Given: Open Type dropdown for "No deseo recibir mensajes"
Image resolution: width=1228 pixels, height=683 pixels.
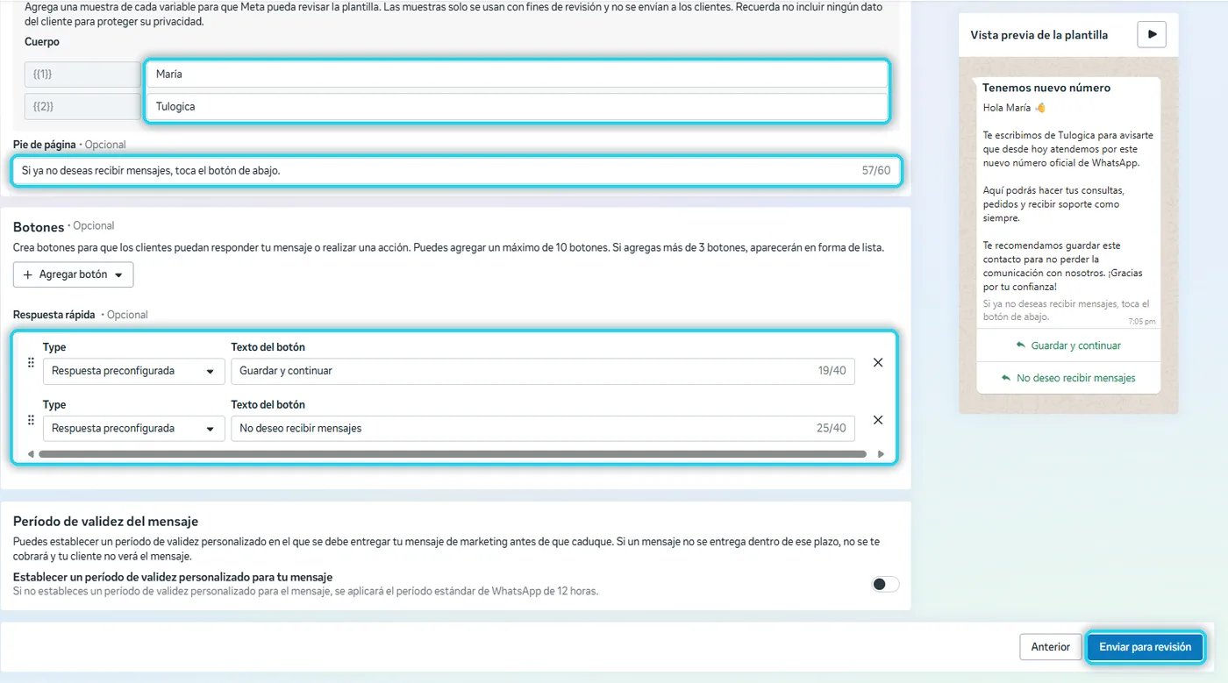Looking at the screenshot, I should (134, 429).
